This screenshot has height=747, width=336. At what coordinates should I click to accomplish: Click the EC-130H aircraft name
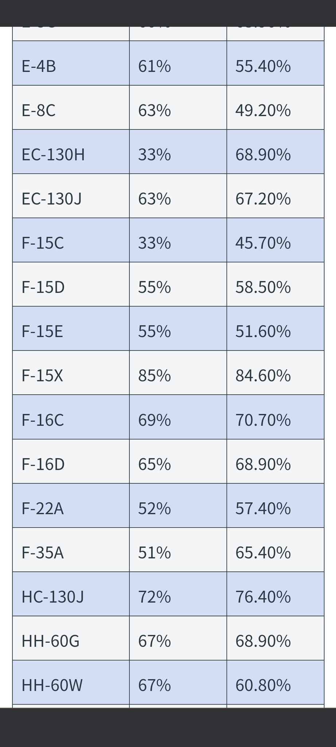(x=53, y=155)
